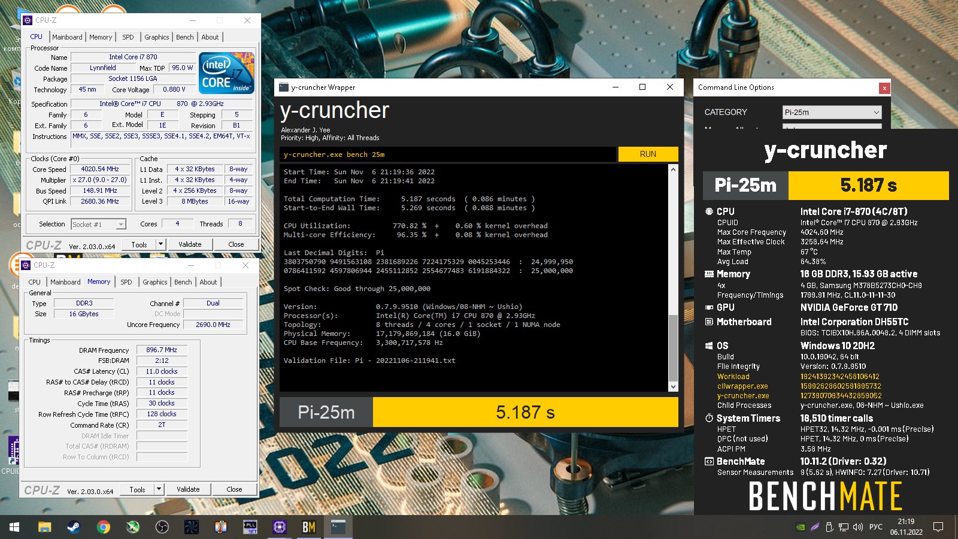Viewport: 958px width, 539px height.
Task: Click the Uncore Frequency value 2690.0 MHz
Action: pos(213,325)
